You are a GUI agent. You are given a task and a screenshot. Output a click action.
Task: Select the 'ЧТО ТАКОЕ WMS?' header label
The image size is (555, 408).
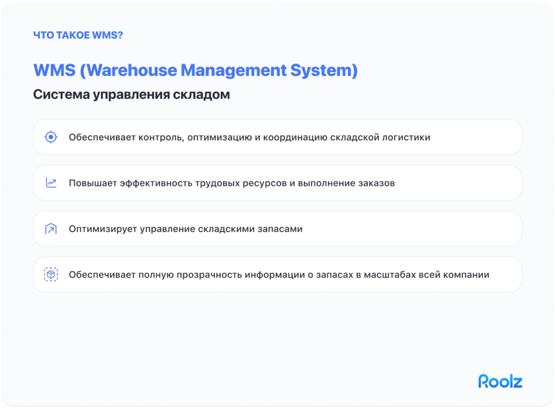click(x=78, y=35)
